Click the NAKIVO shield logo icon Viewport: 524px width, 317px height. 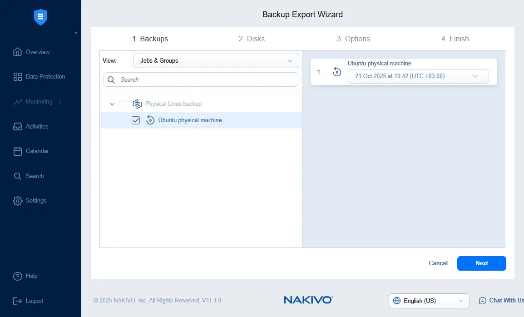click(40, 17)
